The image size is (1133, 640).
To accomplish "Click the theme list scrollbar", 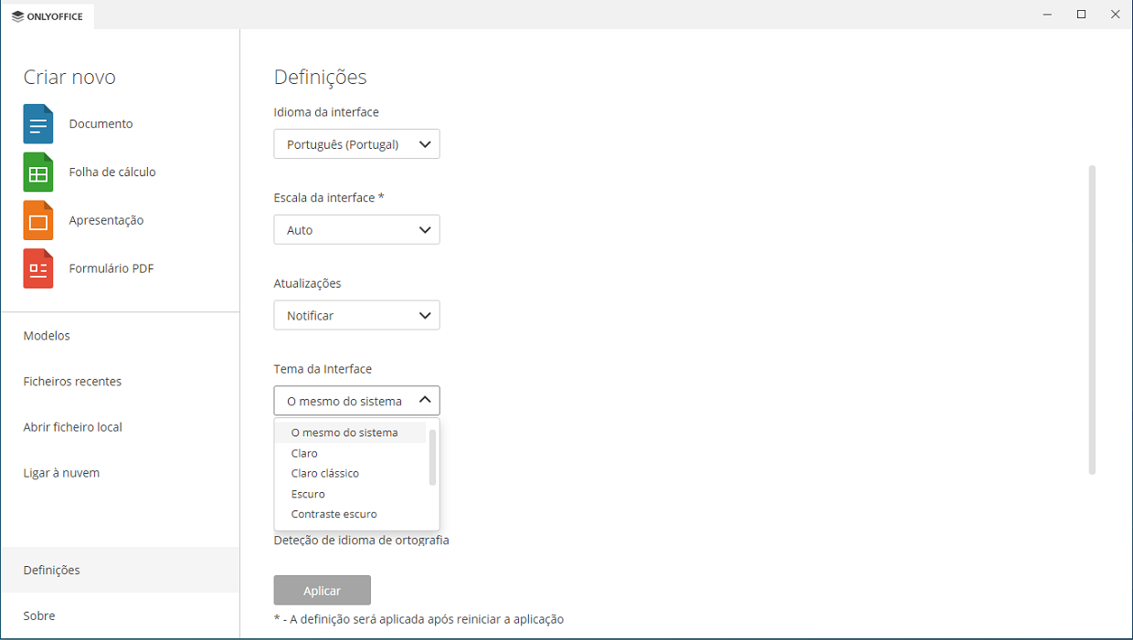I will [x=432, y=457].
